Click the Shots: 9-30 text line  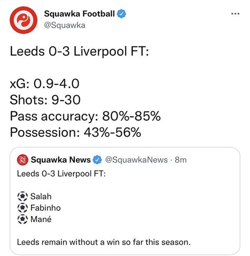[x=45, y=100]
